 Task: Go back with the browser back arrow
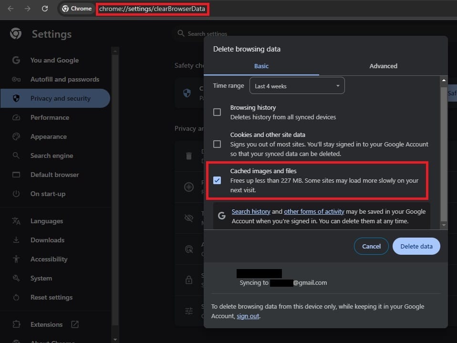[10, 9]
